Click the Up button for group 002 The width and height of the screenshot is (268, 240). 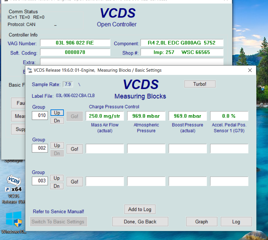tap(57, 145)
